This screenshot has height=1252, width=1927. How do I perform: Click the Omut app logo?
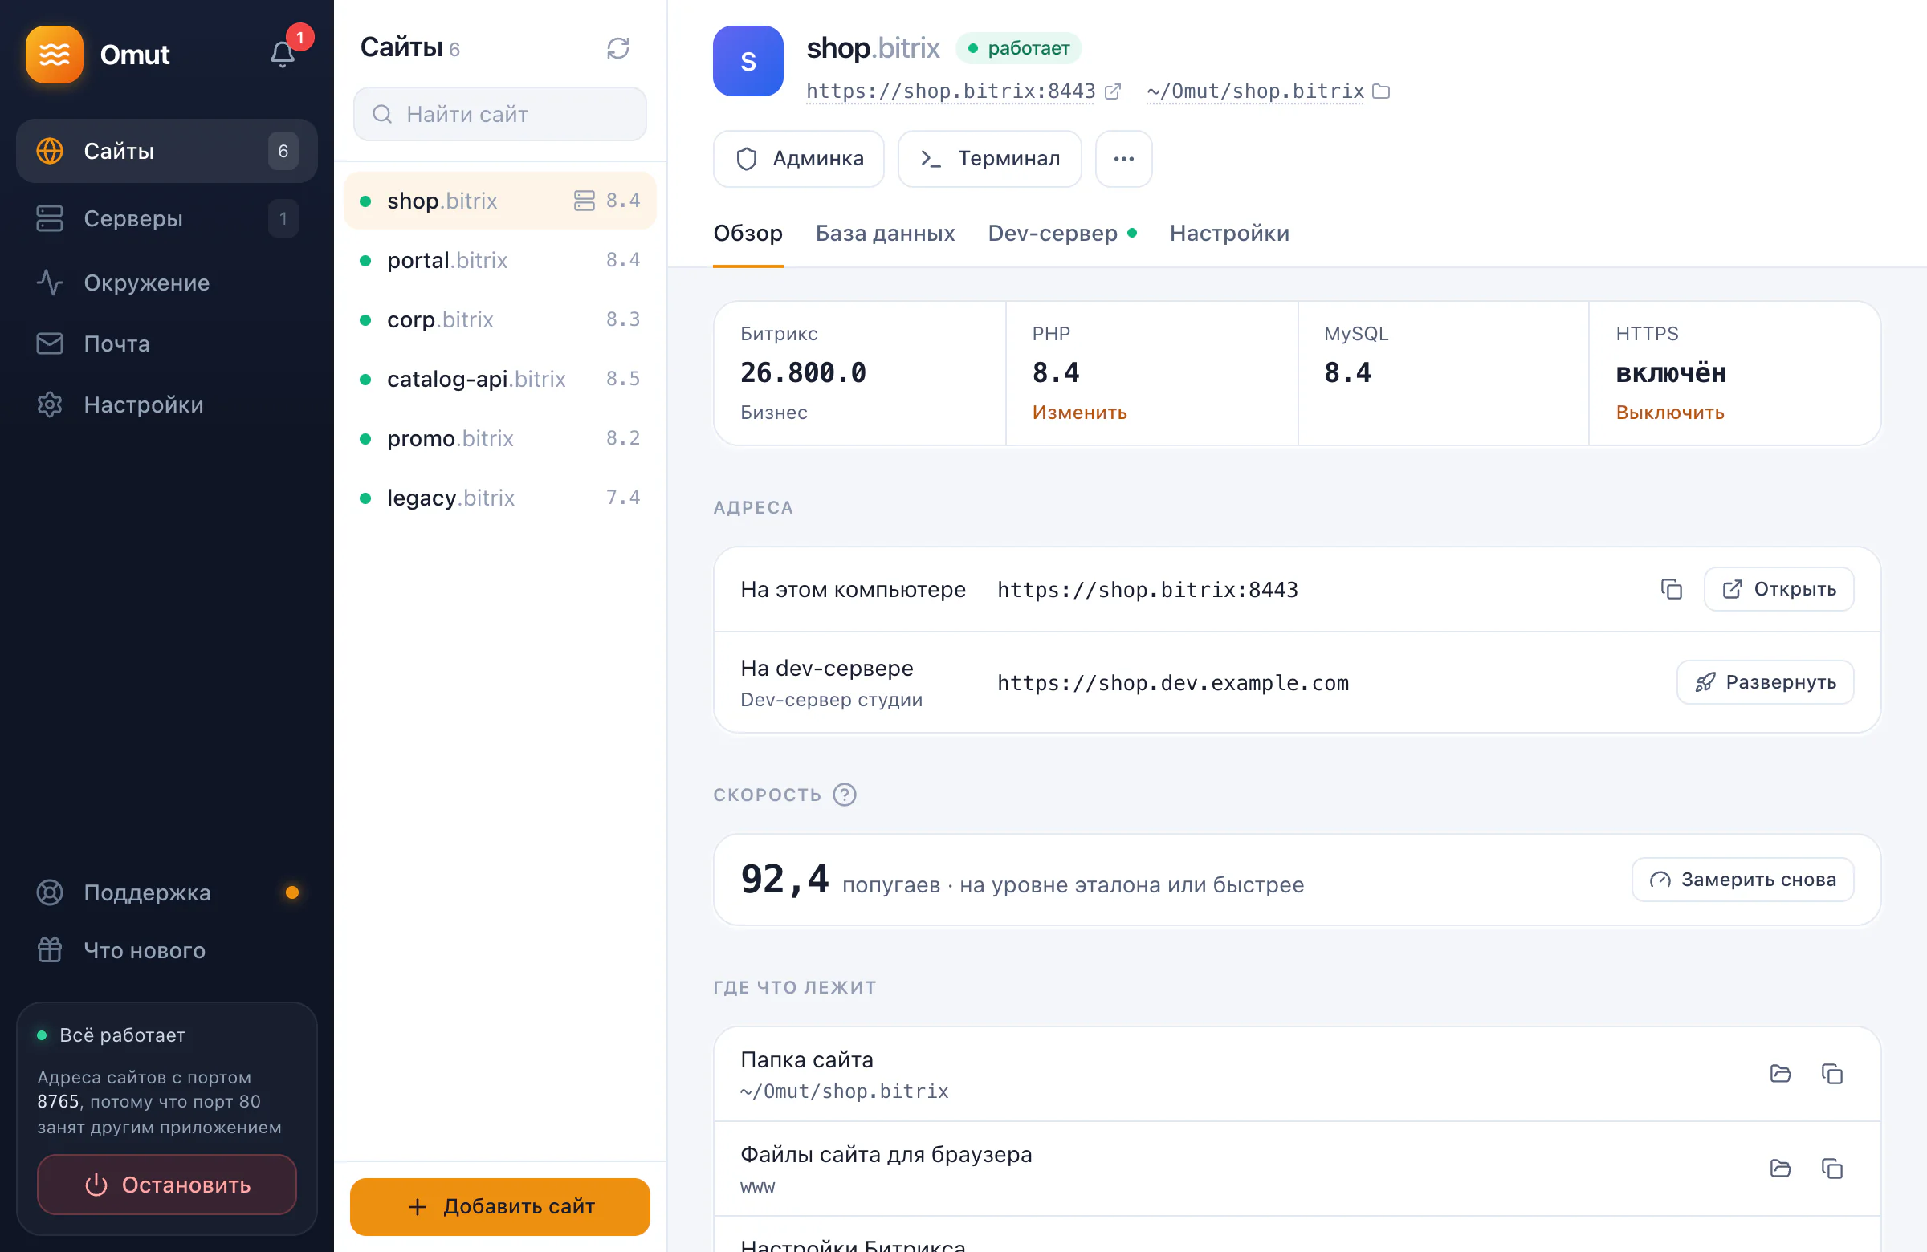[55, 55]
